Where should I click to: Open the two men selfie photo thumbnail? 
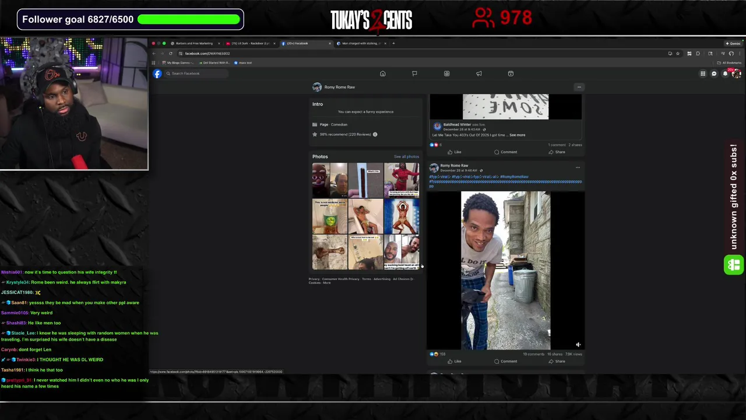click(x=402, y=253)
